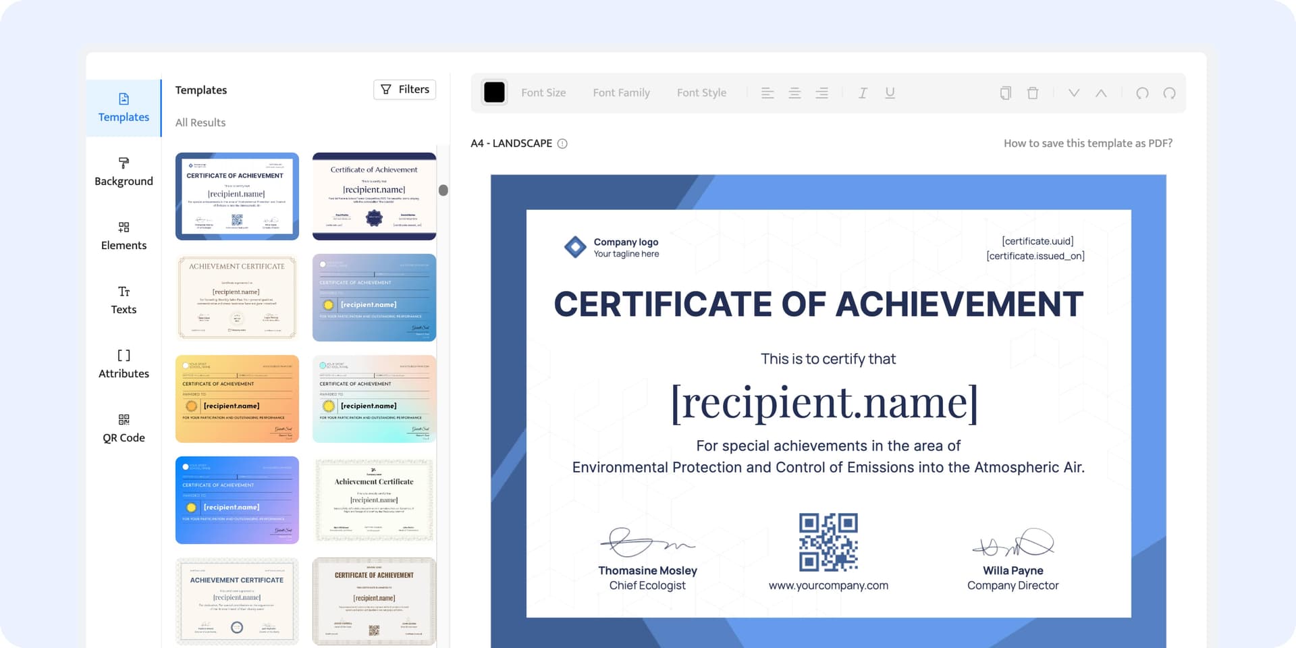Click the align center icon
Image resolution: width=1296 pixels, height=648 pixels.
coord(794,93)
